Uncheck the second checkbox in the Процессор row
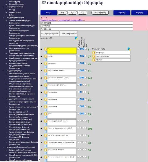 pyautogui.click(x=81, y=63)
